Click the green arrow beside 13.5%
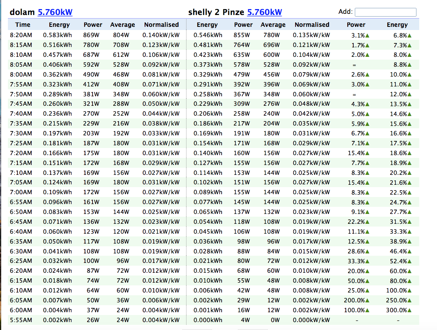Viewport: 437px width, 330px height. pyautogui.click(x=409, y=105)
